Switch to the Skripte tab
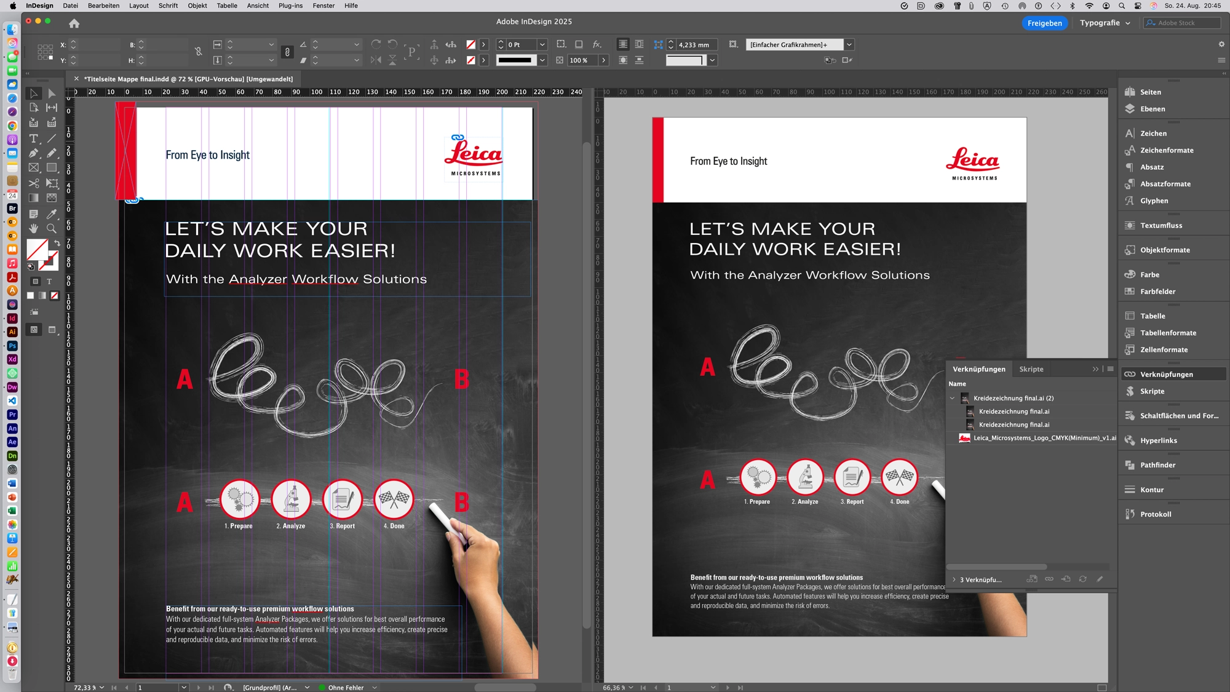Image resolution: width=1230 pixels, height=692 pixels. click(x=1031, y=369)
